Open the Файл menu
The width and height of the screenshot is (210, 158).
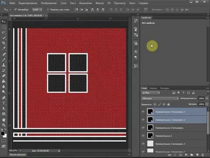12,3
